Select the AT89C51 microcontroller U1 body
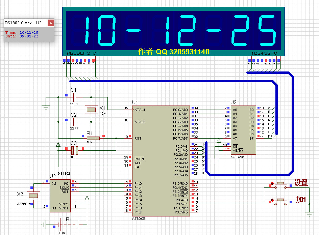The image size is (319, 235). [161, 161]
